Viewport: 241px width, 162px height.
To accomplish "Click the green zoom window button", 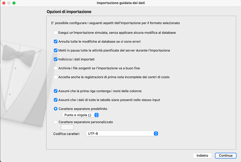I will [x=14, y=3].
